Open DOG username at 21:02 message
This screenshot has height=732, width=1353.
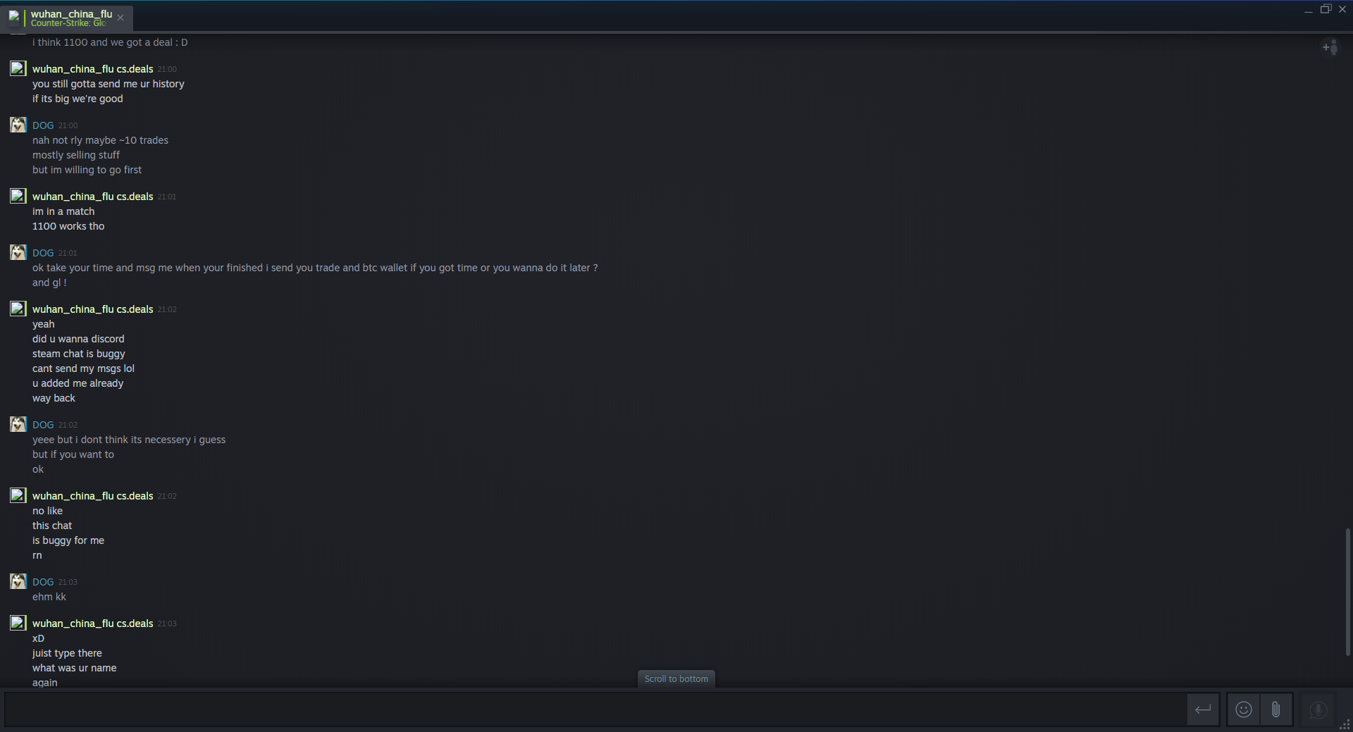tap(43, 425)
